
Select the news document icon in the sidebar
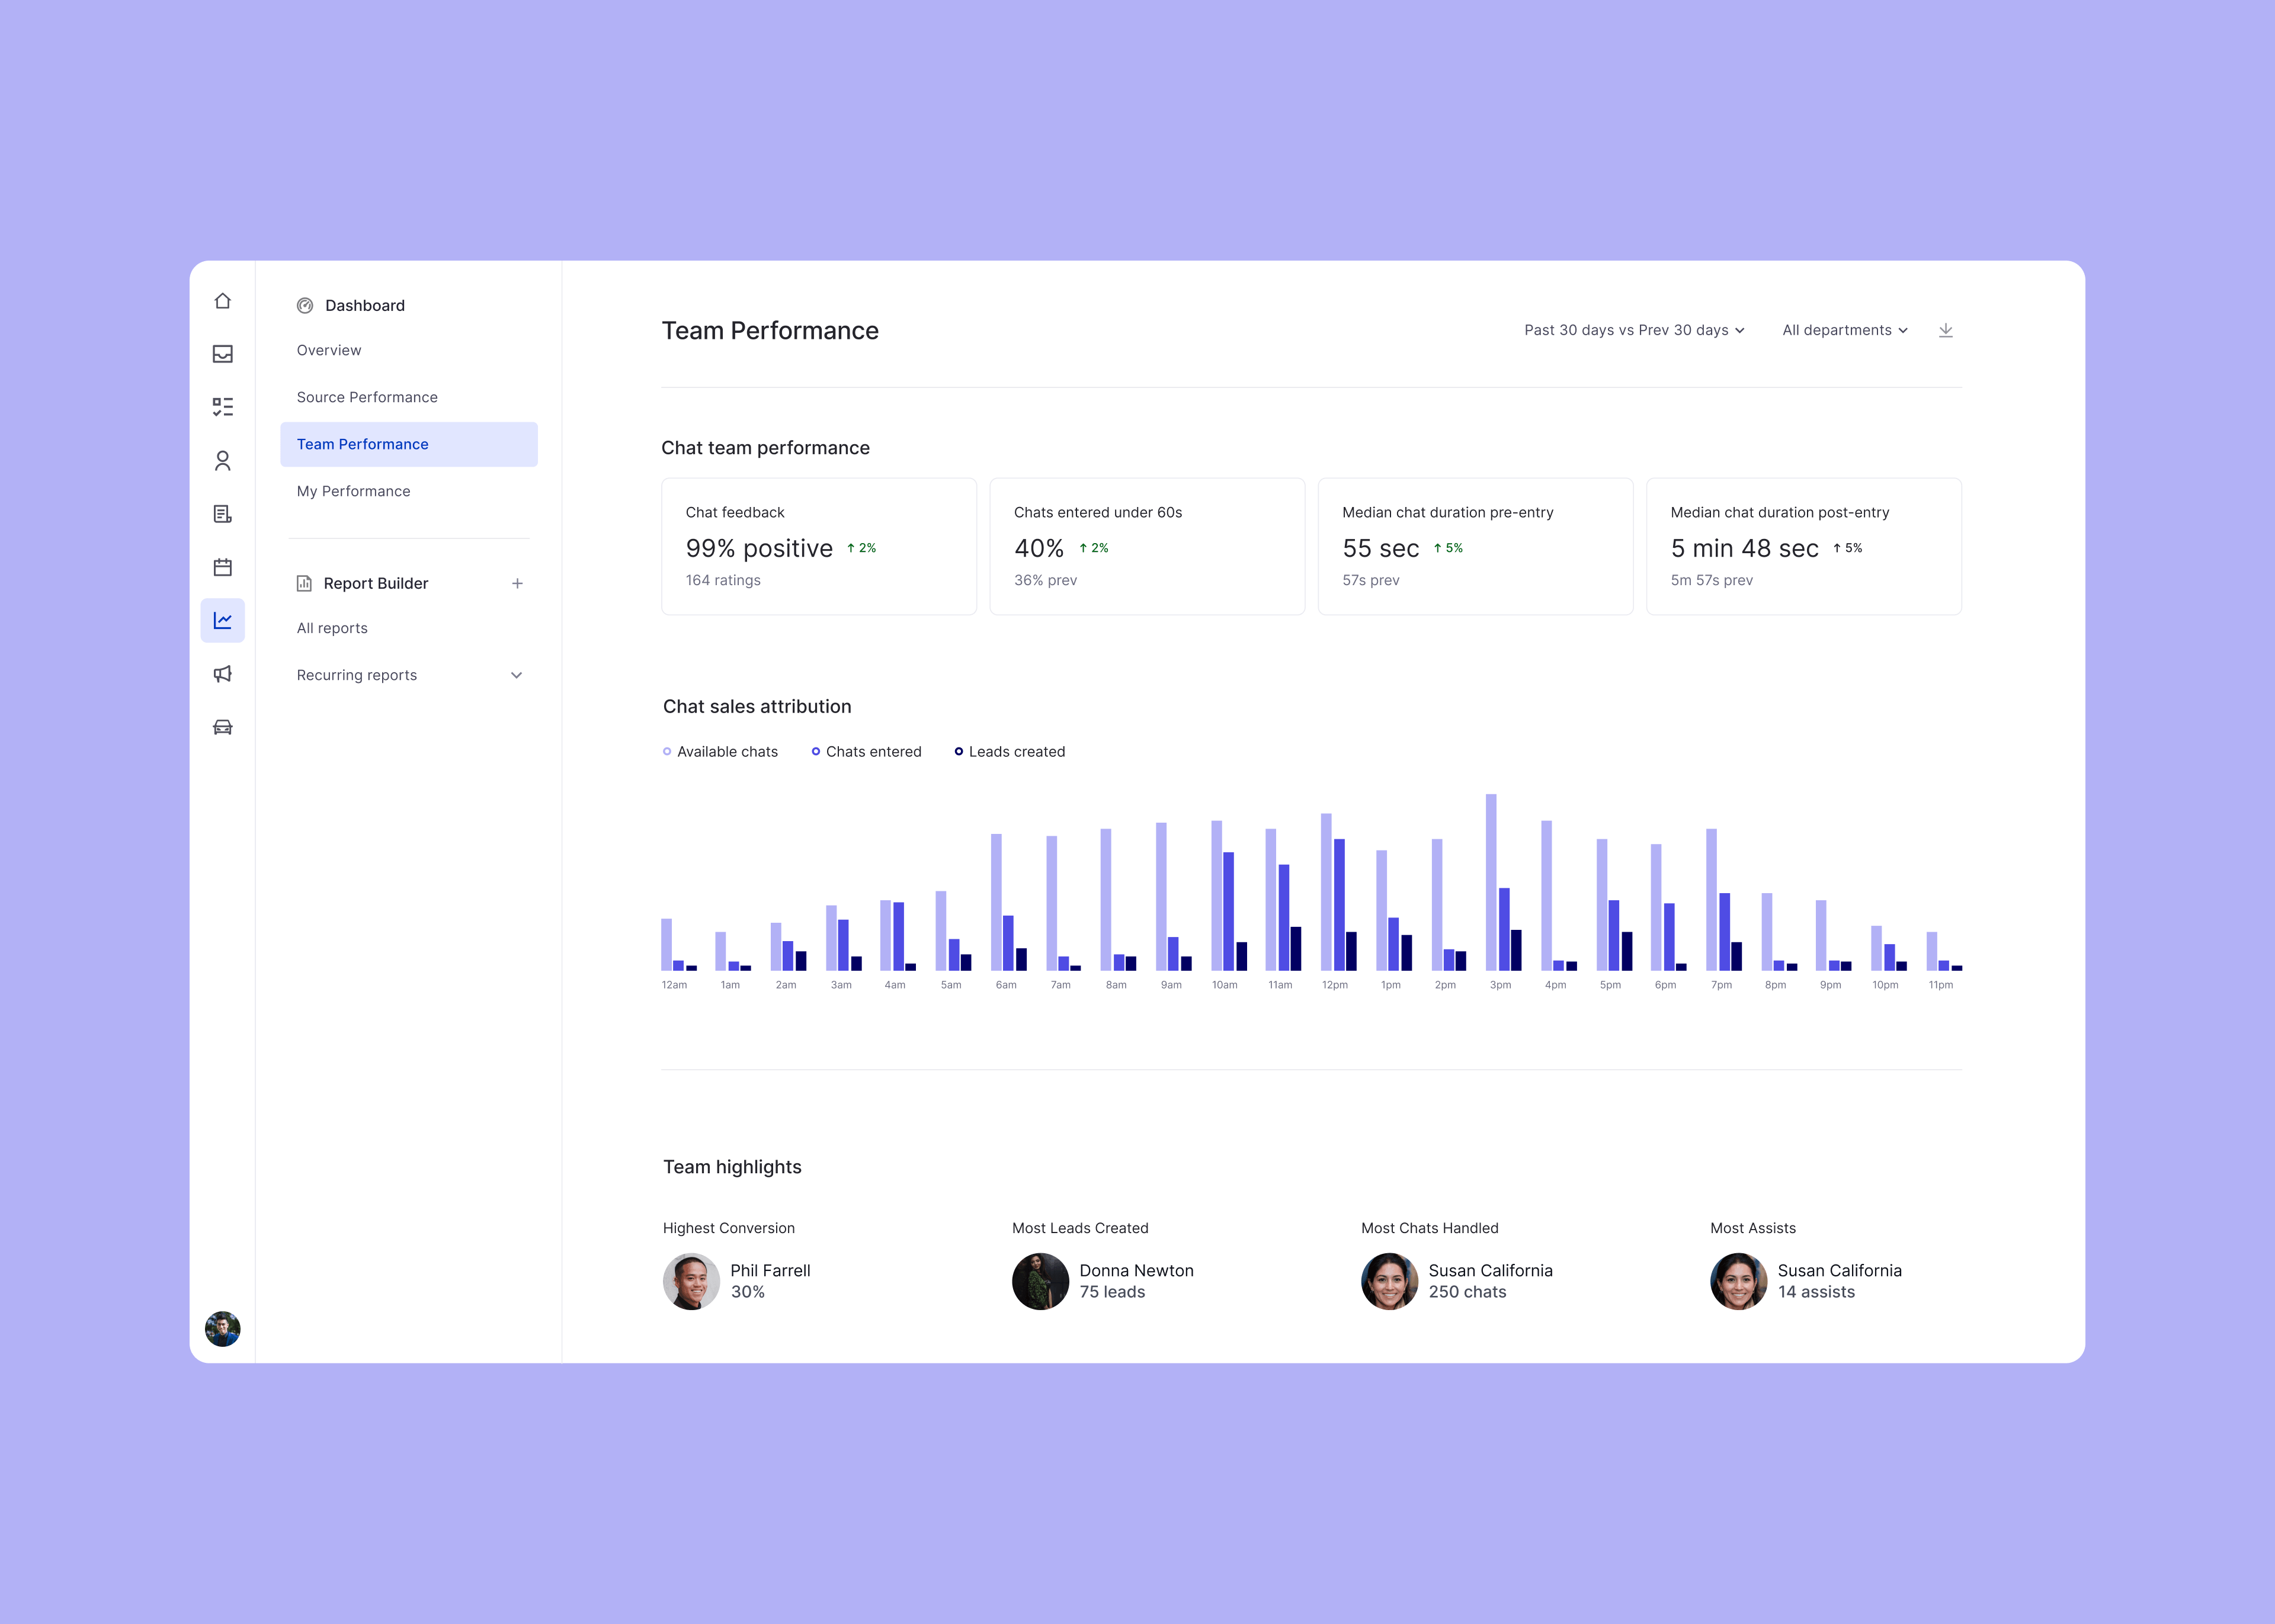[x=223, y=514]
